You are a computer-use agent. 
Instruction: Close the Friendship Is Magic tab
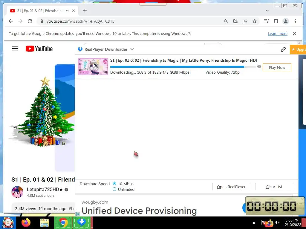coord(74,11)
